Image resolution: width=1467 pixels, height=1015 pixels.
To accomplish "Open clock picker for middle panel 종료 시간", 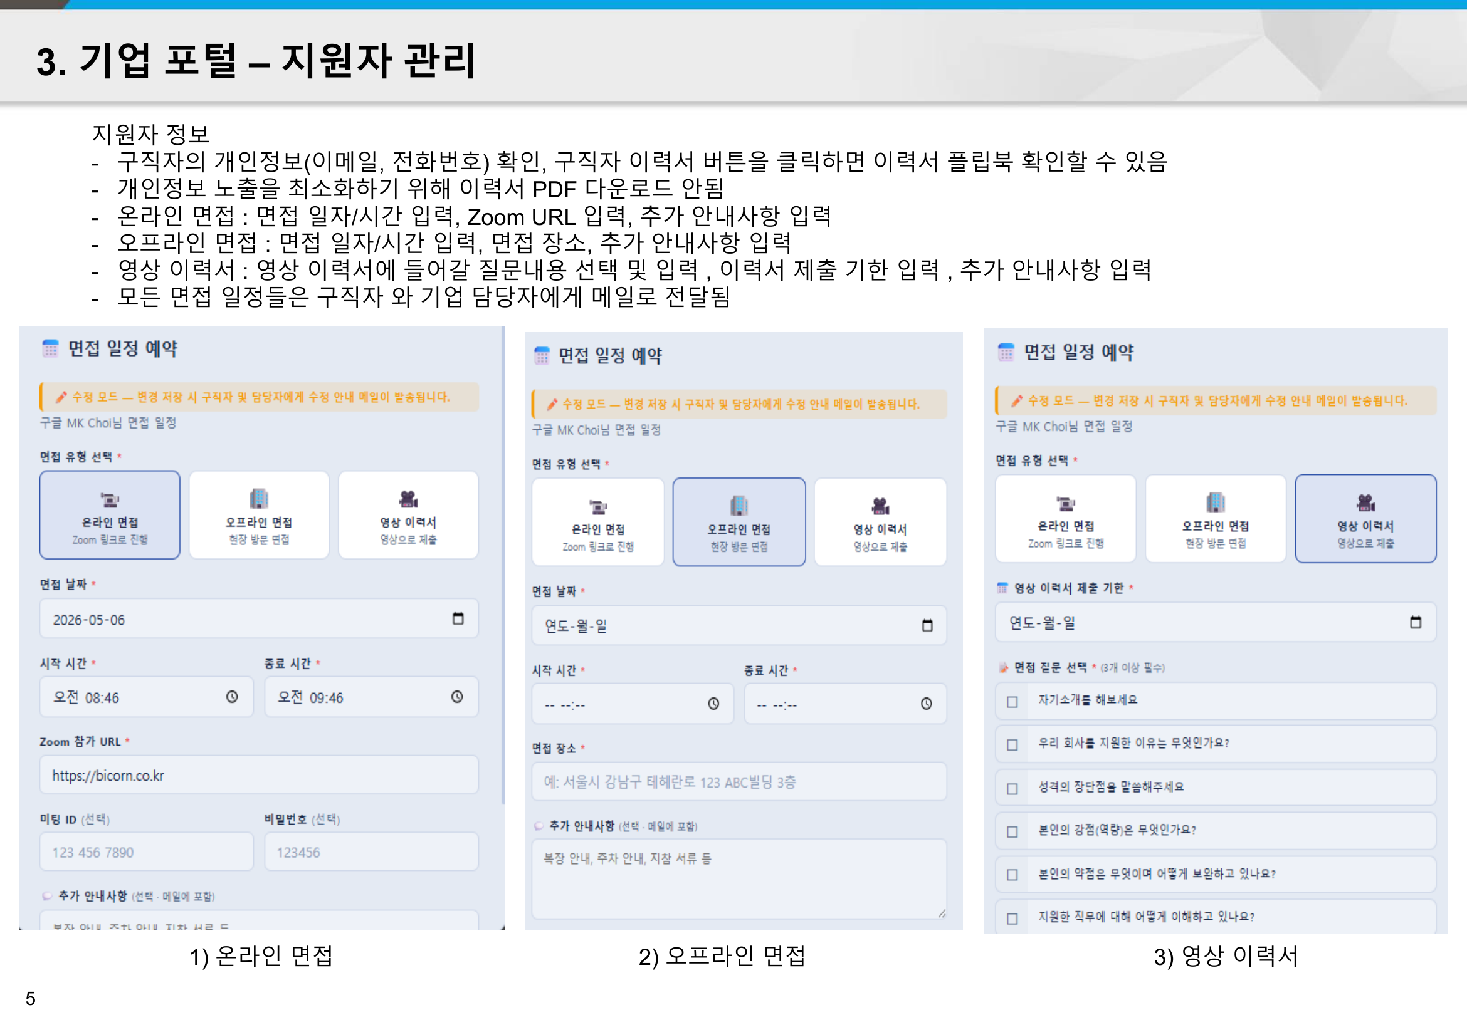I will coord(926,704).
